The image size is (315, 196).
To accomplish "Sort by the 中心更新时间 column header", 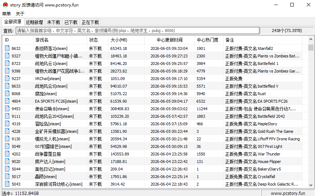I will [x=170, y=40].
